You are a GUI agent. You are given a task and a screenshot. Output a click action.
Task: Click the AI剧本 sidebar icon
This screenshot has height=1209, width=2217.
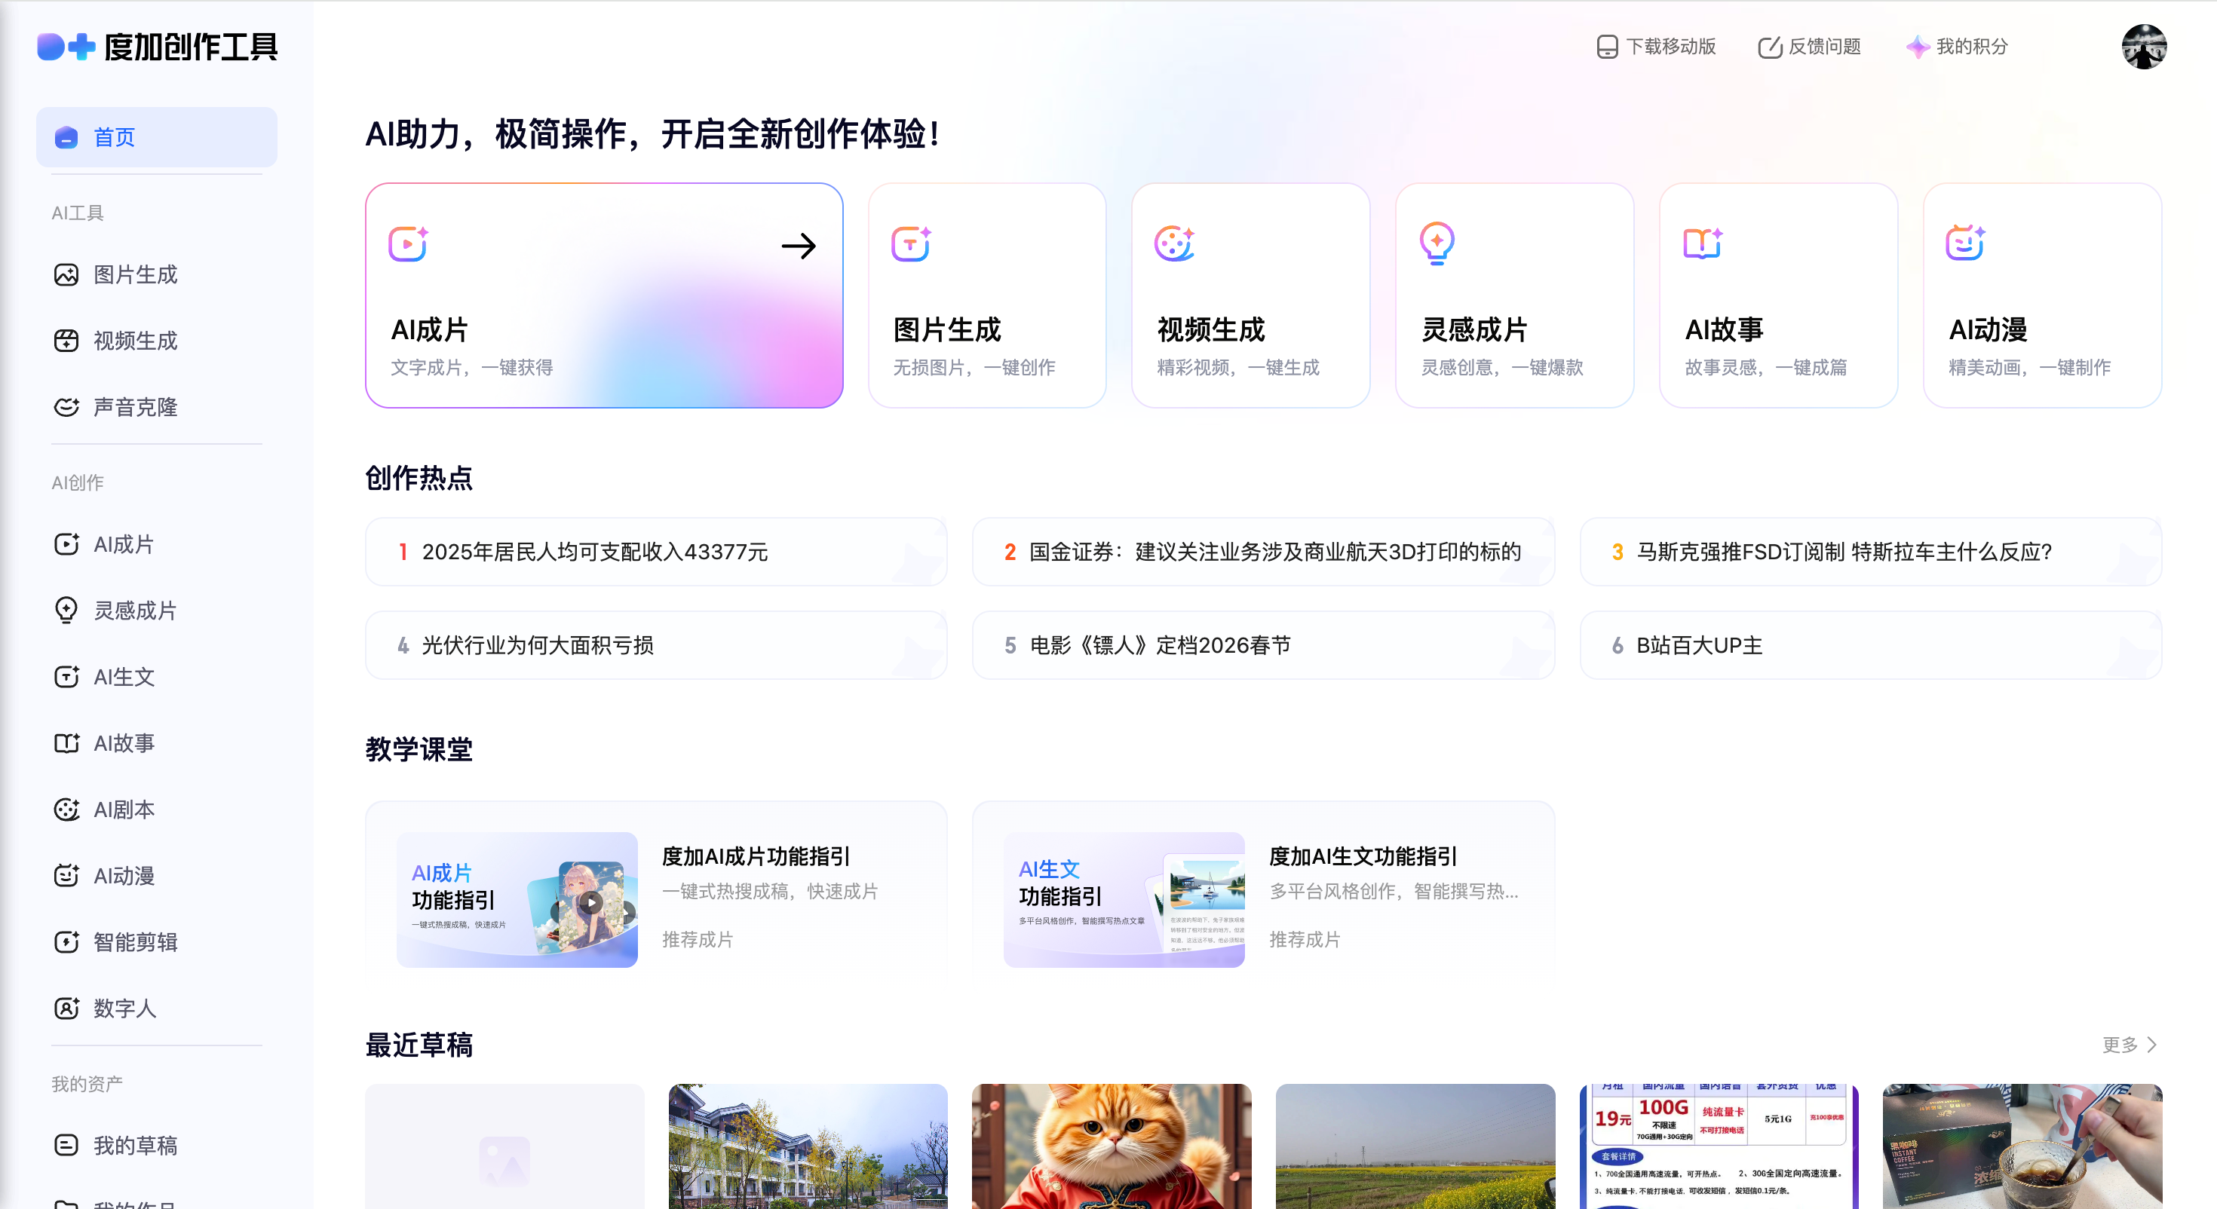pyautogui.click(x=66, y=809)
